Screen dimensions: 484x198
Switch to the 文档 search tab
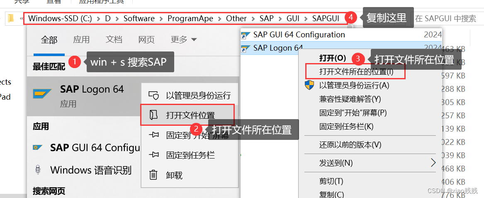114,39
